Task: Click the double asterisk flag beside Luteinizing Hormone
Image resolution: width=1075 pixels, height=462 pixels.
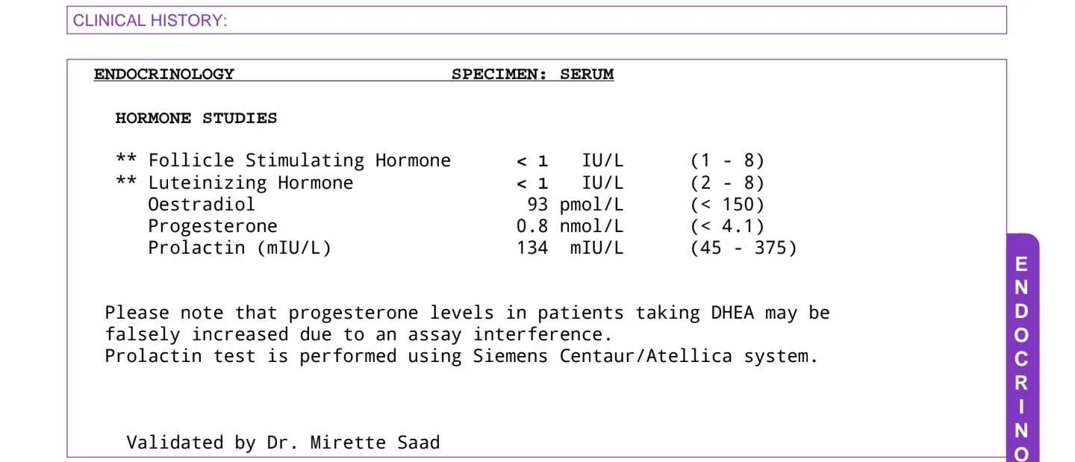Action: click(x=126, y=183)
